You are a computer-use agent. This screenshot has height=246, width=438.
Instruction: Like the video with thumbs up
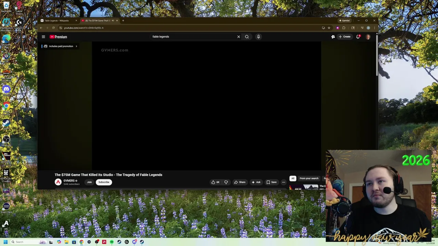pos(216,182)
